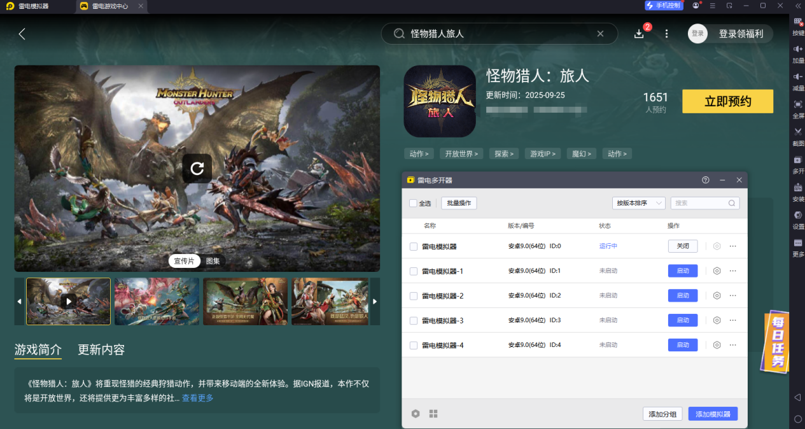Open the 更新内容 tab
Image resolution: width=805 pixels, height=429 pixels.
[101, 349]
